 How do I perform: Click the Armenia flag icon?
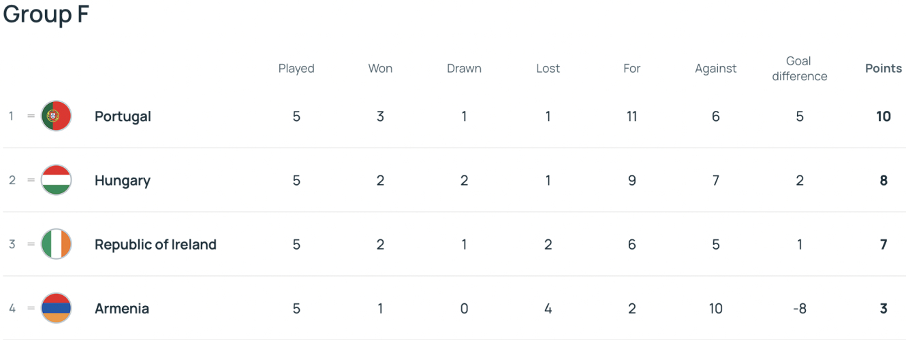[x=56, y=308]
